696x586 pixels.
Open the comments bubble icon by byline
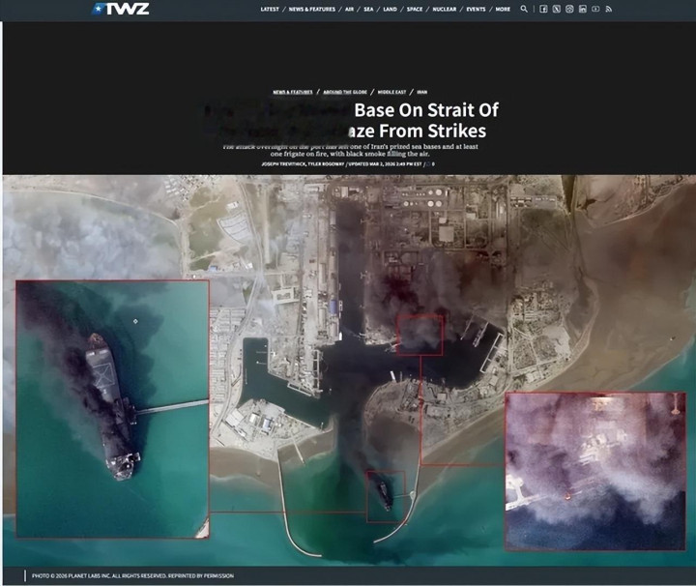click(x=429, y=164)
